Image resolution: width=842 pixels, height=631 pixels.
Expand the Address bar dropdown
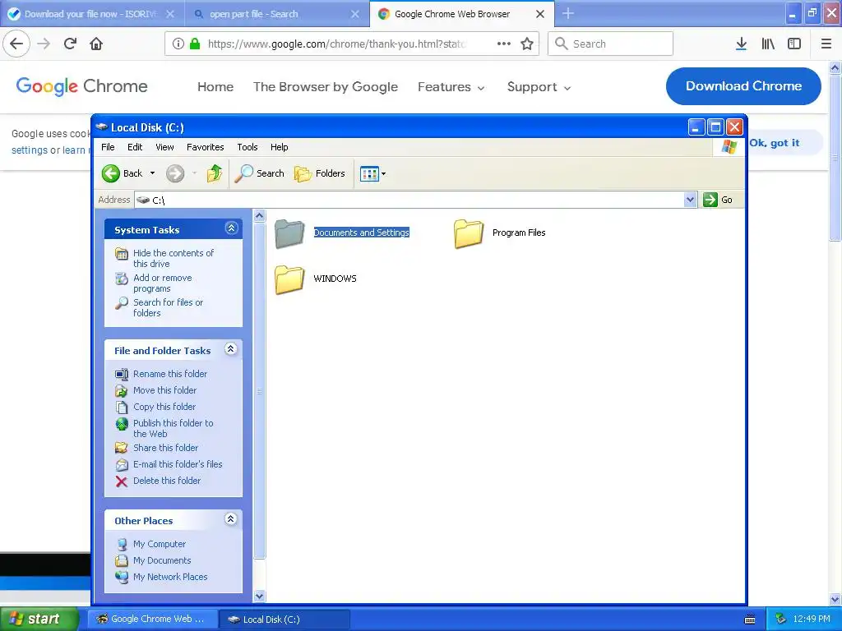[x=691, y=200]
